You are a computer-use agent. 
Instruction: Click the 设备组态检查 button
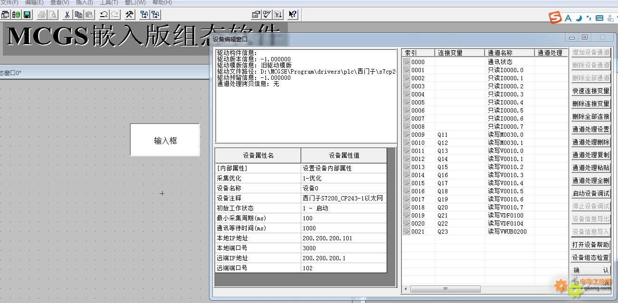click(x=591, y=257)
